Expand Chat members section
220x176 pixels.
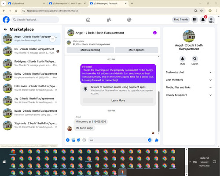pyautogui.click(x=189, y=80)
